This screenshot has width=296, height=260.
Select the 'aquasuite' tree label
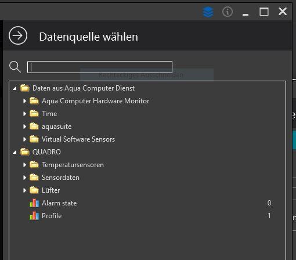[57, 127]
